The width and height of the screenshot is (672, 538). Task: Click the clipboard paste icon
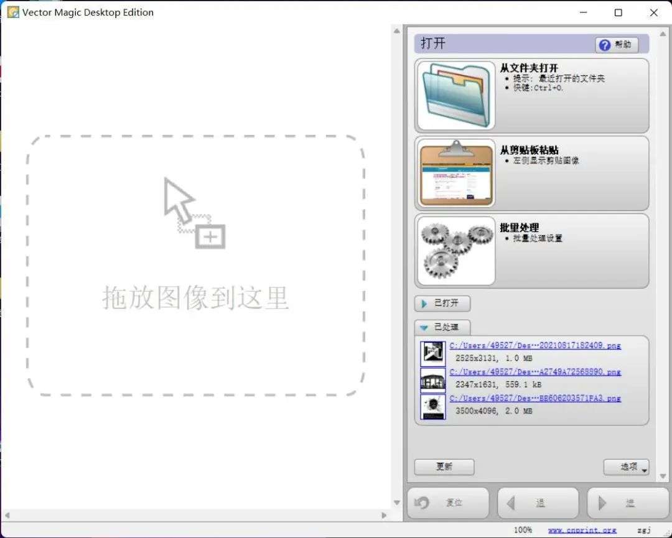(x=456, y=173)
